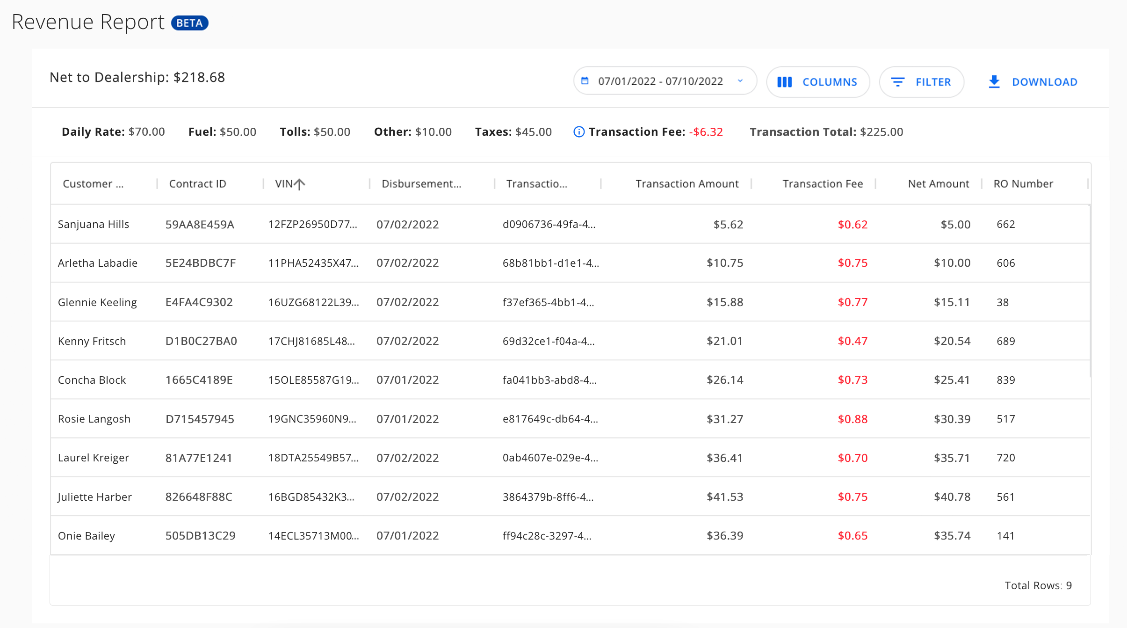
Task: Click VIN 11PHA52435X47...
Action: click(314, 263)
